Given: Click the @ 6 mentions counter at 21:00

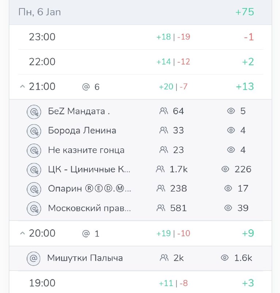Looking at the screenshot, I should [x=91, y=87].
